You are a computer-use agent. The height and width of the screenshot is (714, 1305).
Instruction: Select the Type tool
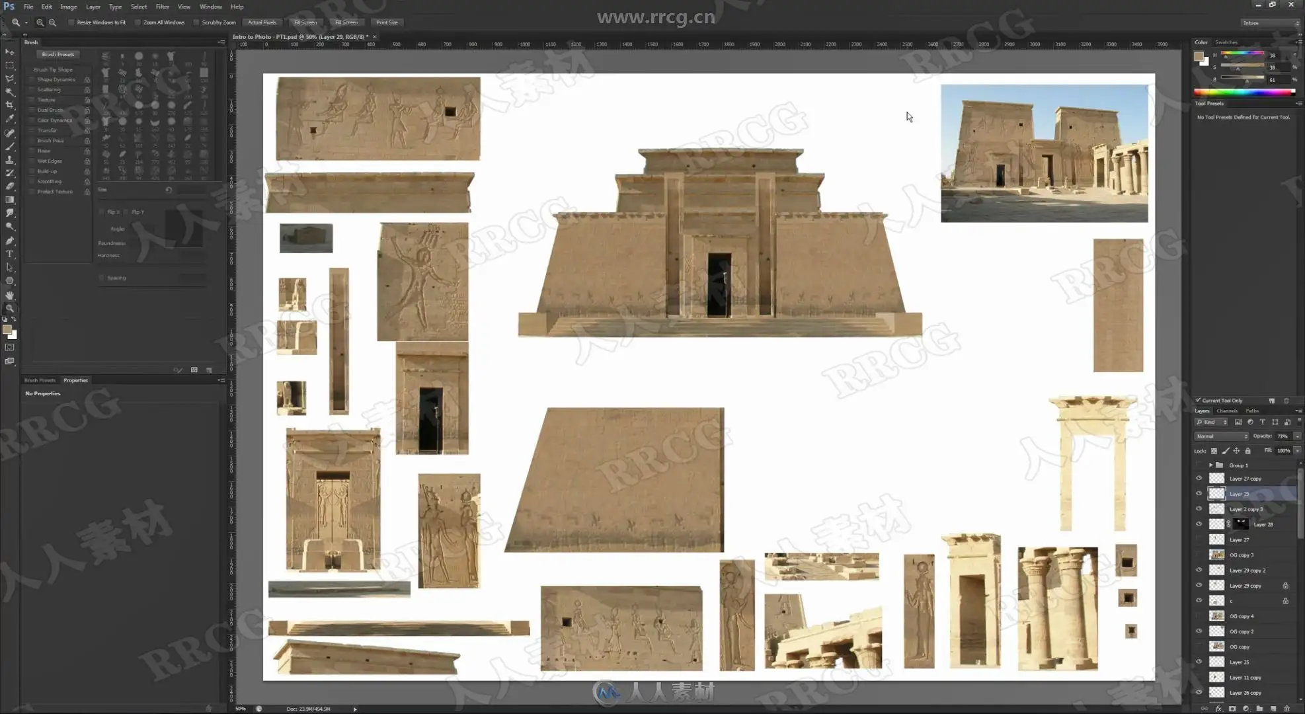pos(9,254)
